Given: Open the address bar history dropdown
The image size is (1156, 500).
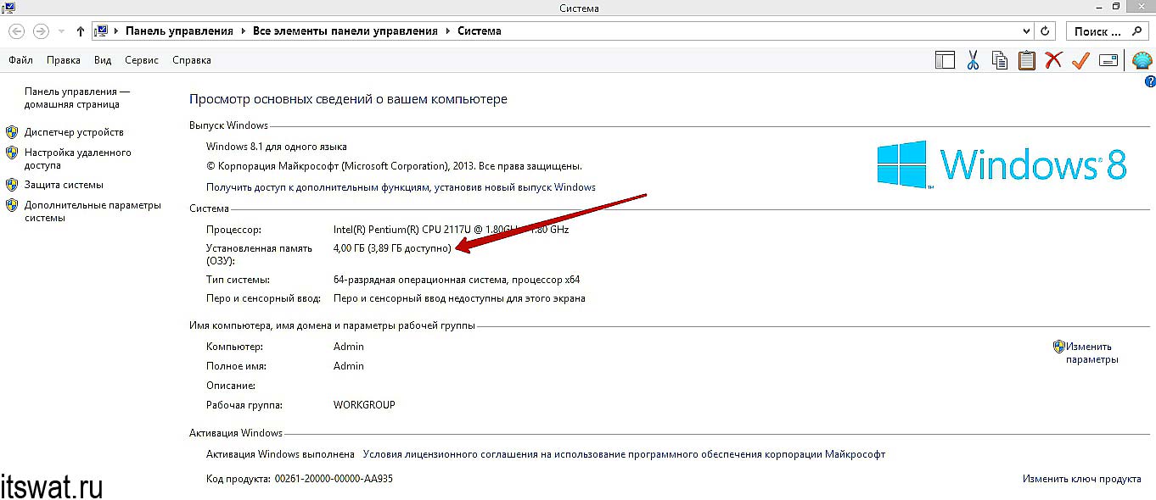Looking at the screenshot, I should 1026,31.
